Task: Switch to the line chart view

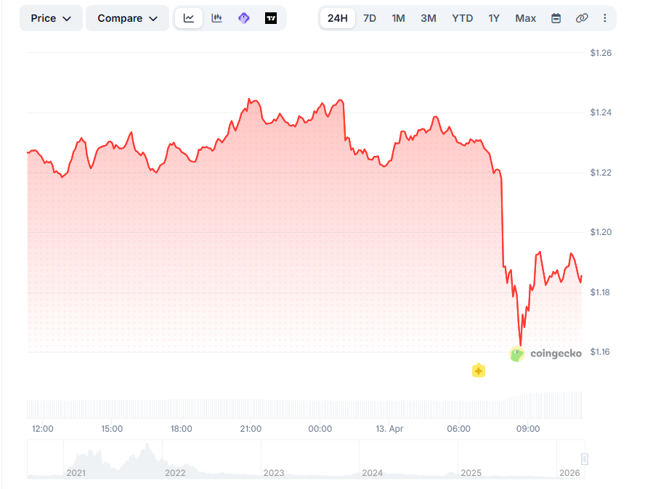Action: (x=189, y=18)
